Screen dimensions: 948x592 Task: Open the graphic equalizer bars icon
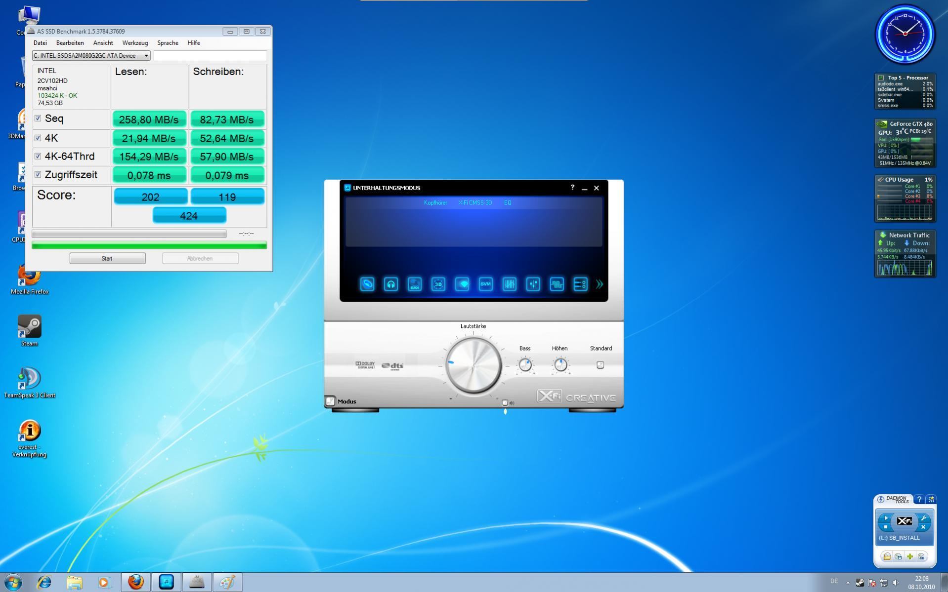(510, 284)
